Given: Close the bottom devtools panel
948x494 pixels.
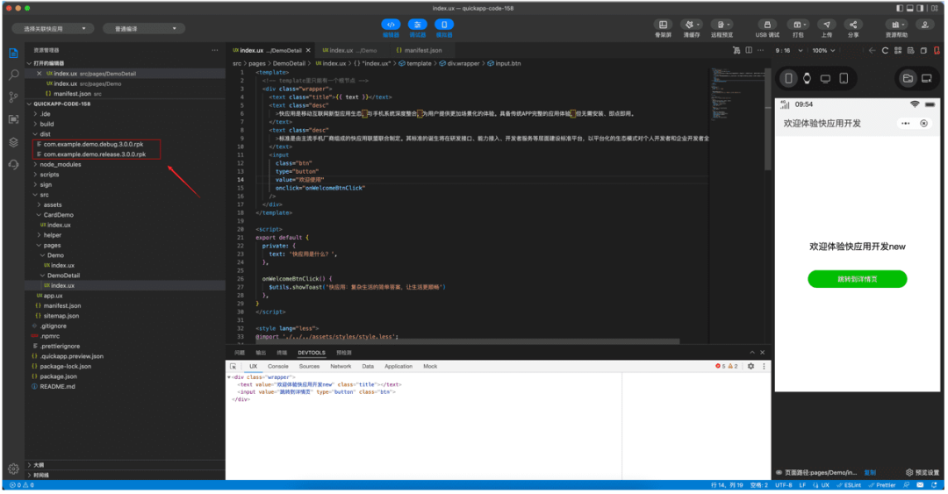Looking at the screenshot, I should [x=763, y=353].
